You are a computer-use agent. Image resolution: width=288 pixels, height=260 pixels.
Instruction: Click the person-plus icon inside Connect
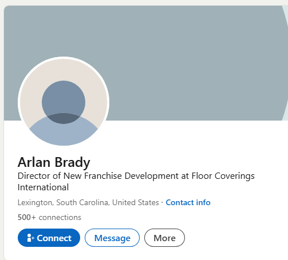(x=31, y=238)
